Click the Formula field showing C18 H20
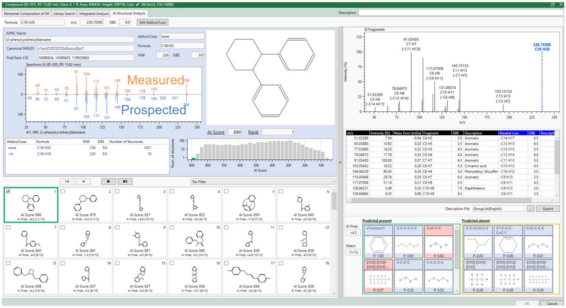Image resolution: width=566 pixels, height=308 pixels. [42, 23]
